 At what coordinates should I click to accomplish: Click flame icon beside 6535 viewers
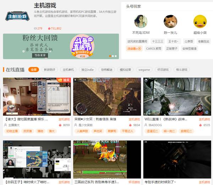[200, 125]
